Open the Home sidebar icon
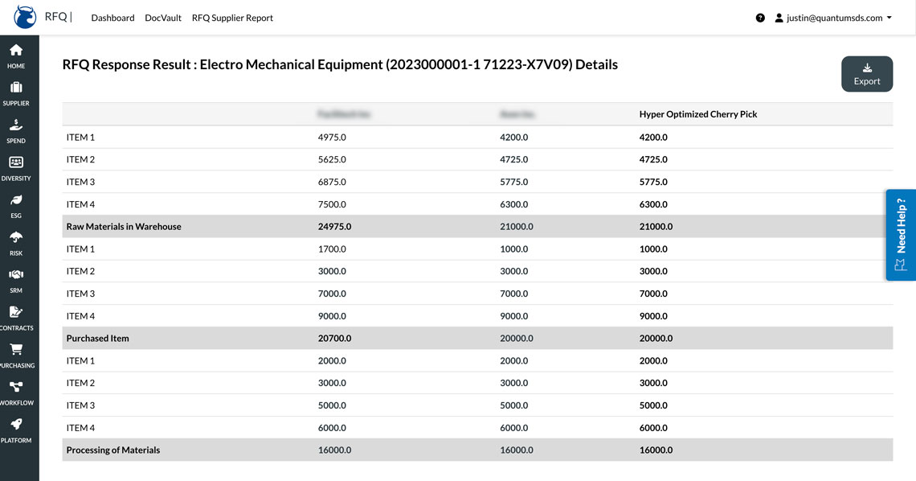Image resolution: width=916 pixels, height=481 pixels. 16,51
